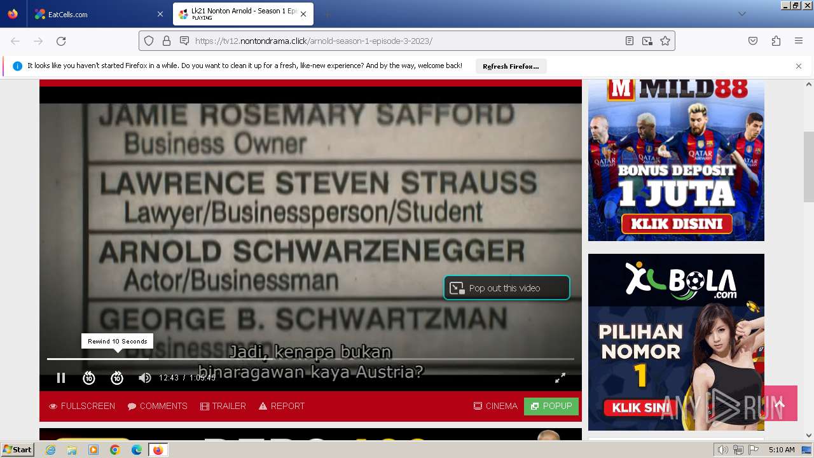Rewind the video 10 seconds

[x=89, y=378]
